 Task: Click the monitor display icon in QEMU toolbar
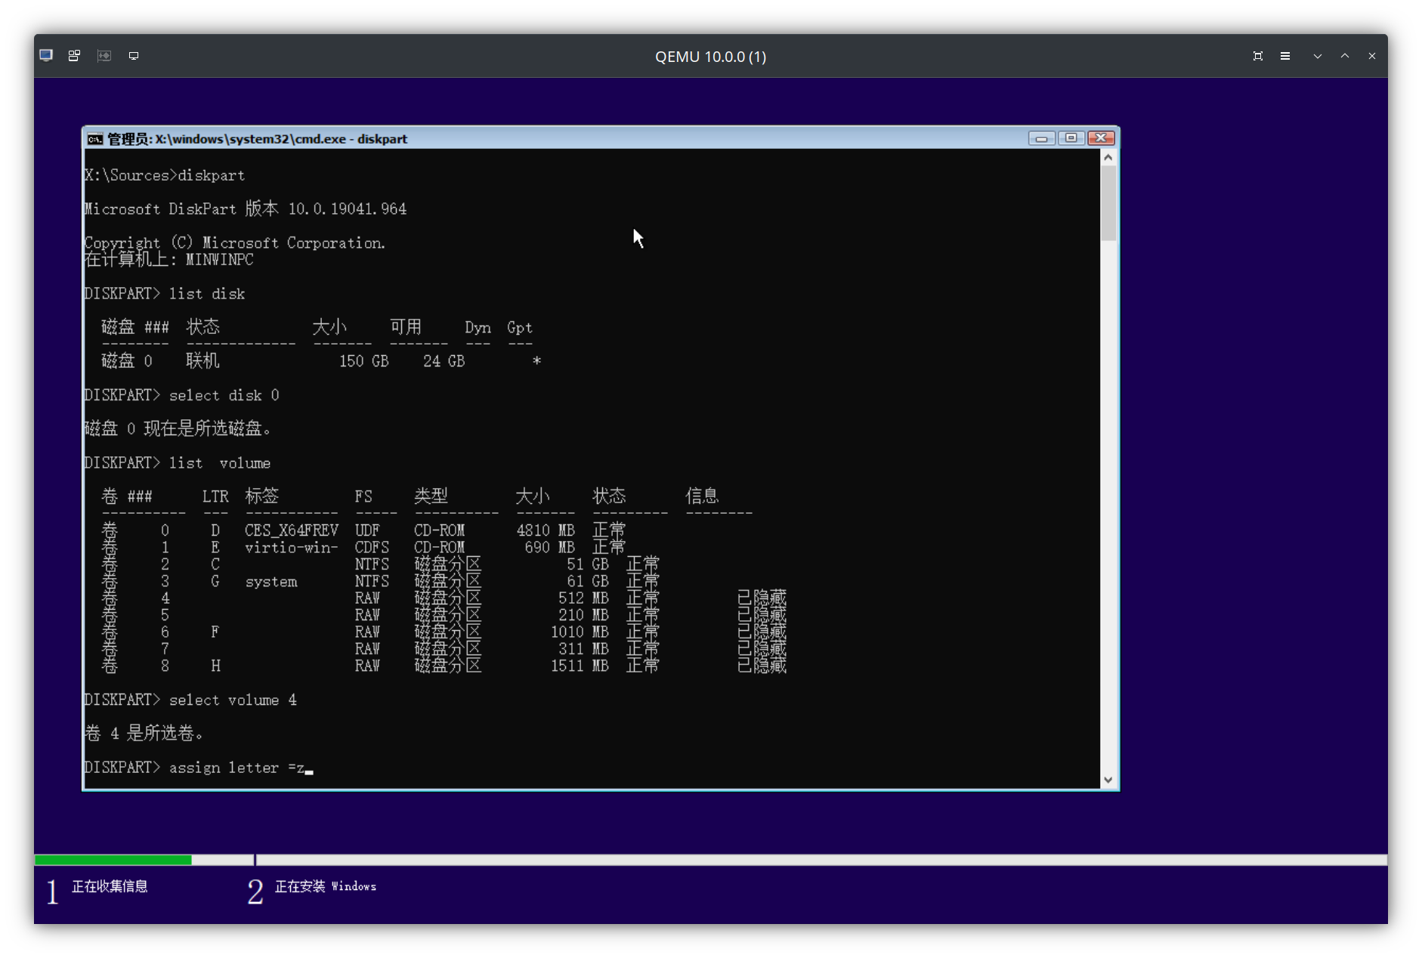(x=134, y=55)
